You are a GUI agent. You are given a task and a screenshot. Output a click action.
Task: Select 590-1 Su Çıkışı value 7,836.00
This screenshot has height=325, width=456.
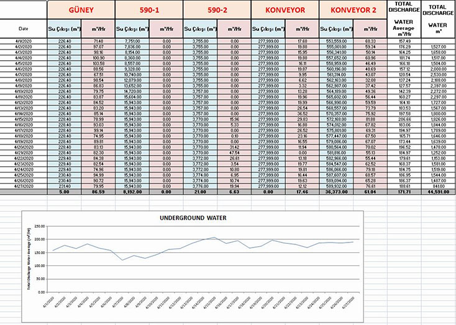[x=132, y=47]
